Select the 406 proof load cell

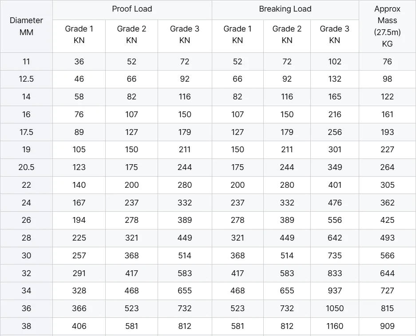click(x=79, y=326)
